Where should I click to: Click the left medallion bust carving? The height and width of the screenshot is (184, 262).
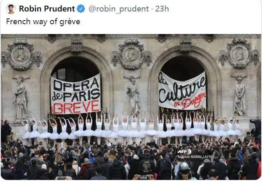coord(21,55)
